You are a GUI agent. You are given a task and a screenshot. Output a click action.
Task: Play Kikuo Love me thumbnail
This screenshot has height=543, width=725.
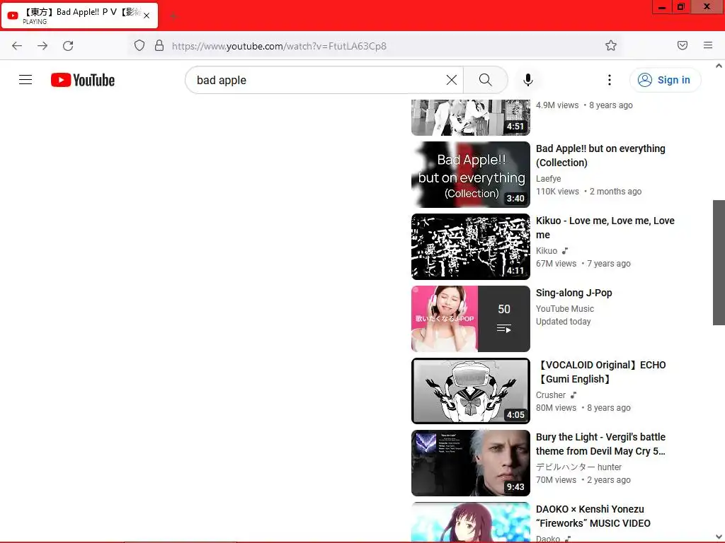click(470, 247)
